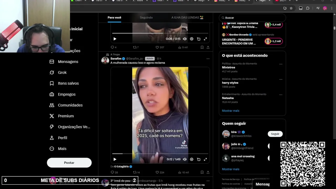336x189 pixels.
Task: Bookmark the post with 5 mil views
Action: coord(202,47)
